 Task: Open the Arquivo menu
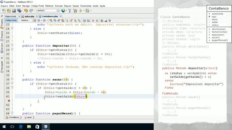point(4,6)
